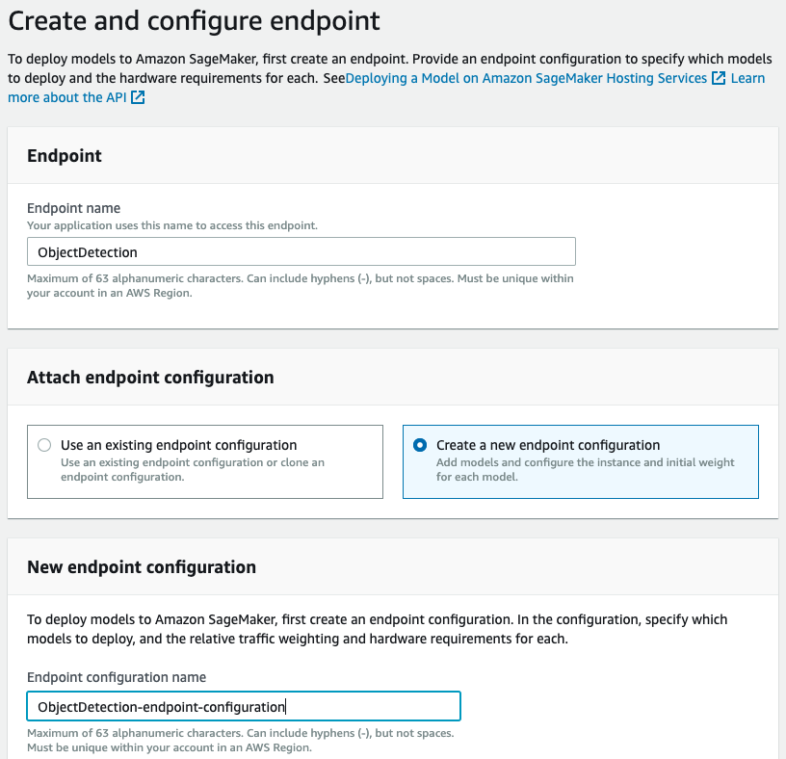The width and height of the screenshot is (786, 759).
Task: Click description text 'Add models and configure the instance'
Action: point(585,463)
